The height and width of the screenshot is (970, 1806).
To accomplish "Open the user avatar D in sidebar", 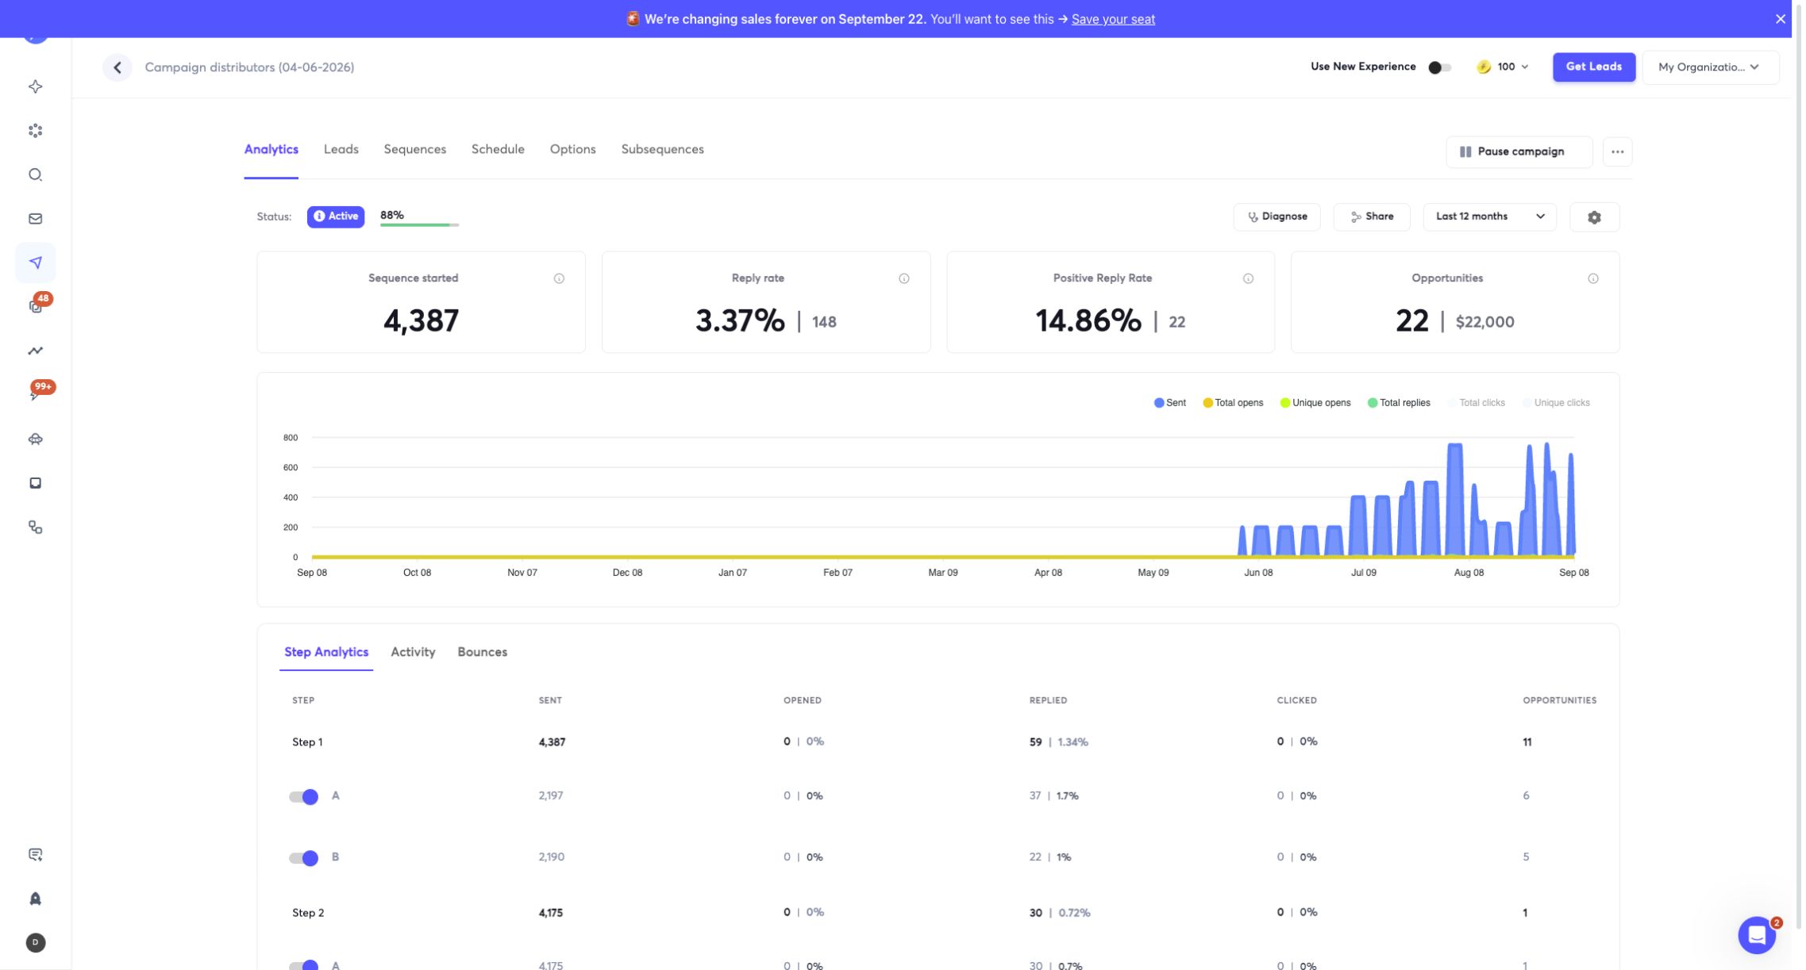I will tap(35, 942).
